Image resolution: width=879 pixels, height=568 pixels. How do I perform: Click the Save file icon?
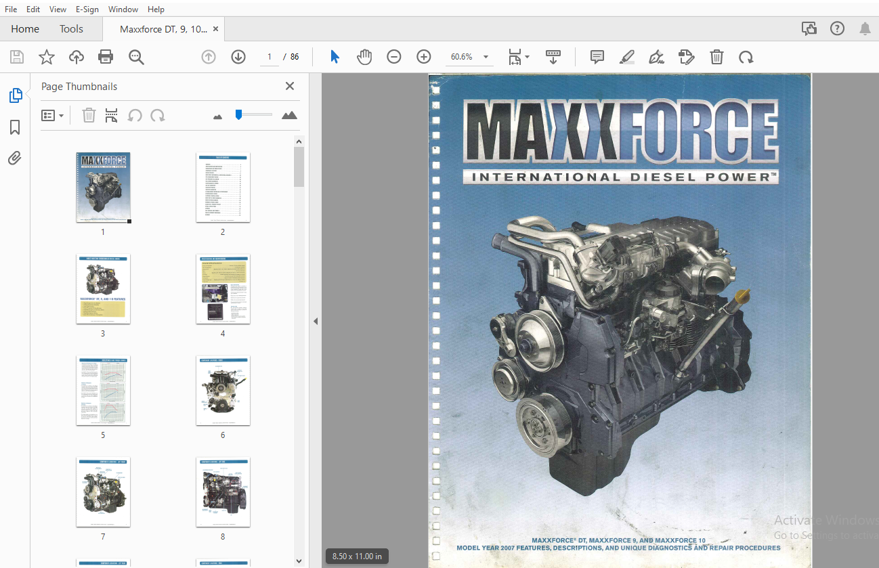coord(17,57)
